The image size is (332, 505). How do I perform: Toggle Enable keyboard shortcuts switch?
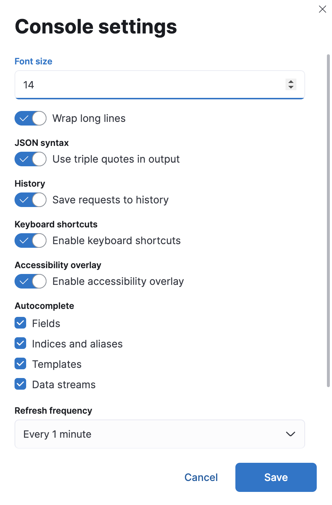[31, 240]
